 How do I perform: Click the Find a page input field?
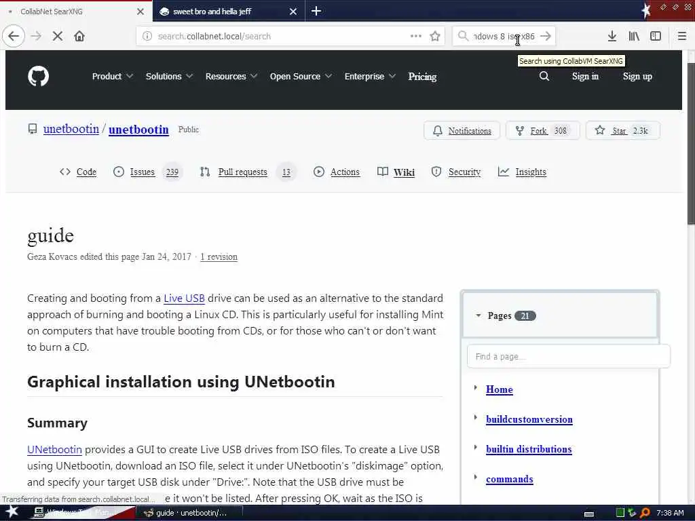pyautogui.click(x=568, y=356)
